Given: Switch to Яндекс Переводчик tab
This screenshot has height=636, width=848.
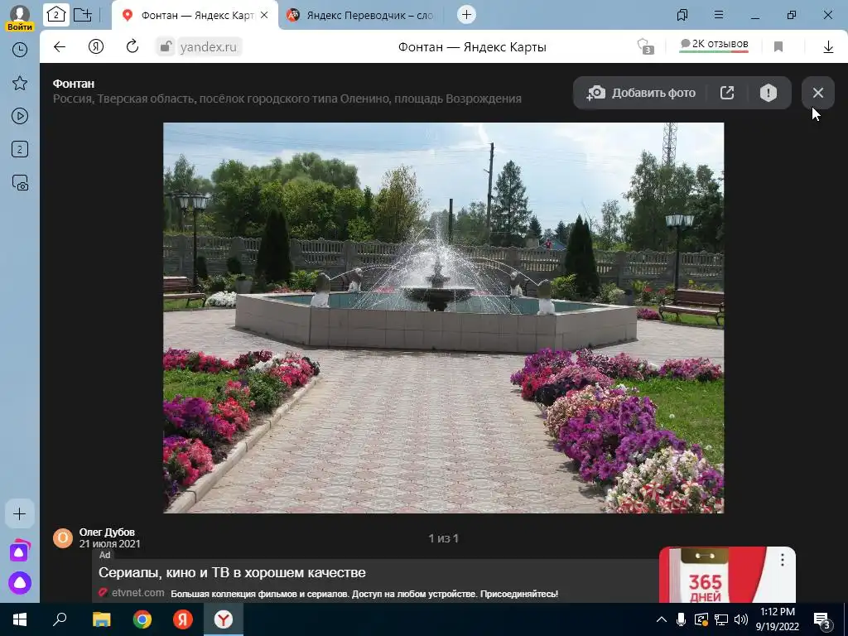Looking at the screenshot, I should pyautogui.click(x=363, y=15).
